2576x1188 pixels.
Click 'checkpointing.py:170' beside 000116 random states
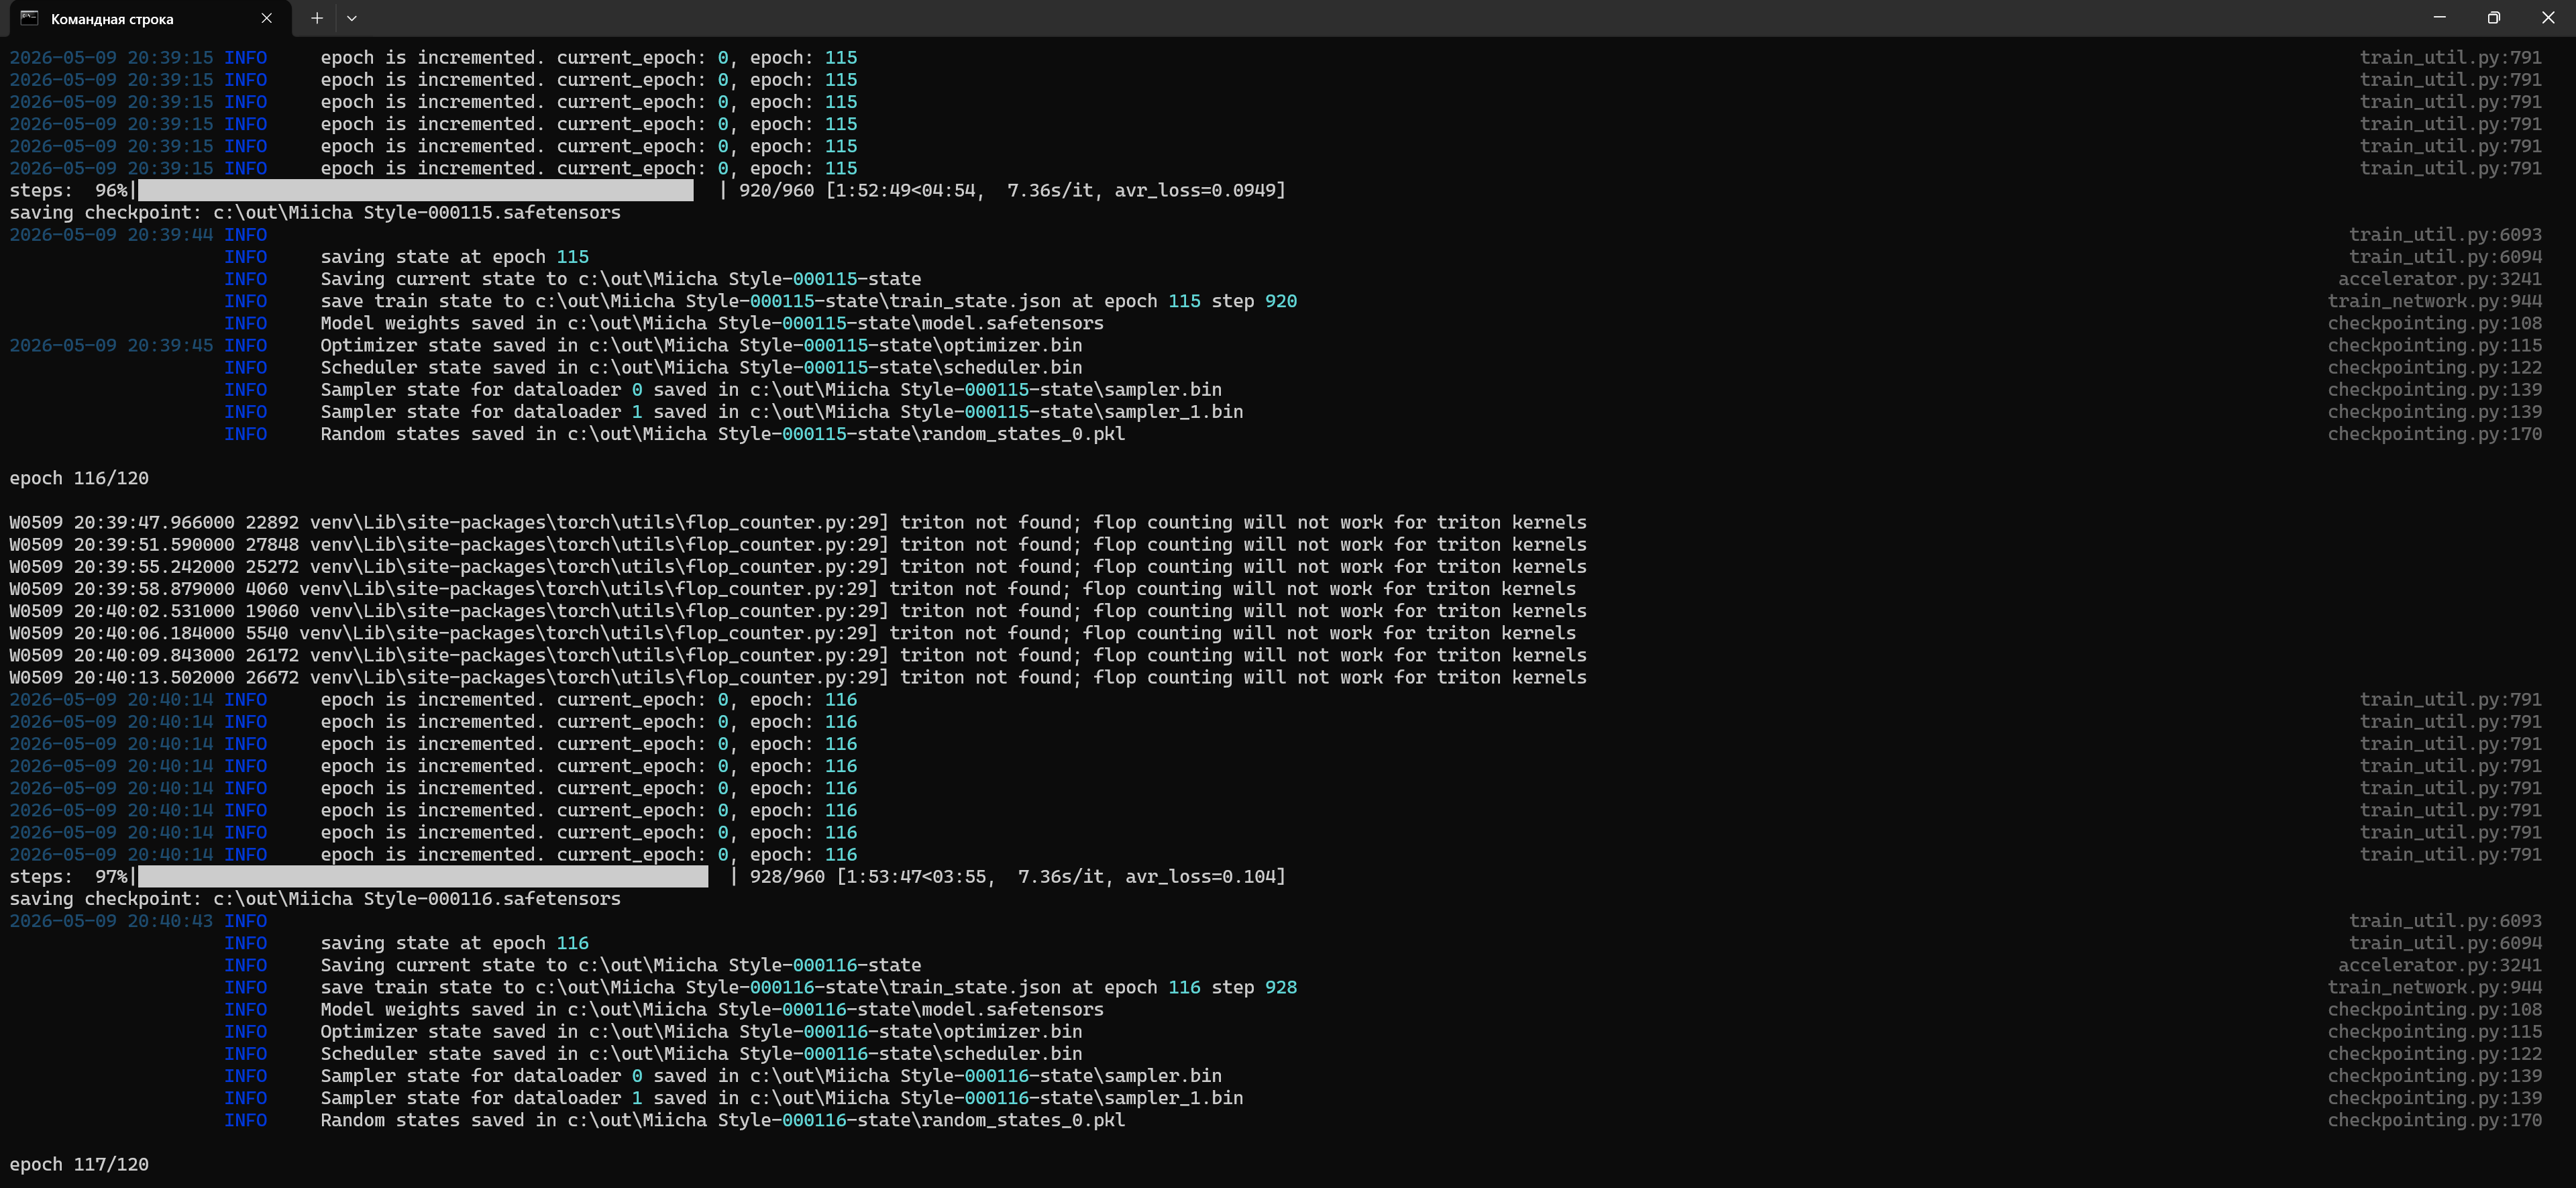[2435, 1121]
